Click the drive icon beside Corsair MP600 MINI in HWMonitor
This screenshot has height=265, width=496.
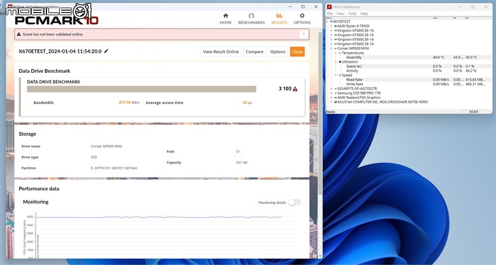click(336, 48)
